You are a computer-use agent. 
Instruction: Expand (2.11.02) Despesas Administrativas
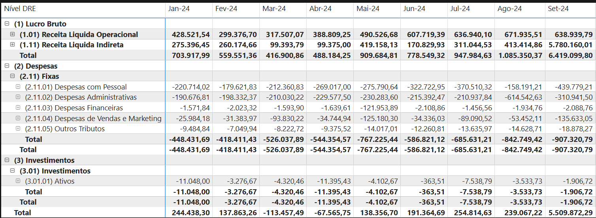(x=18, y=97)
